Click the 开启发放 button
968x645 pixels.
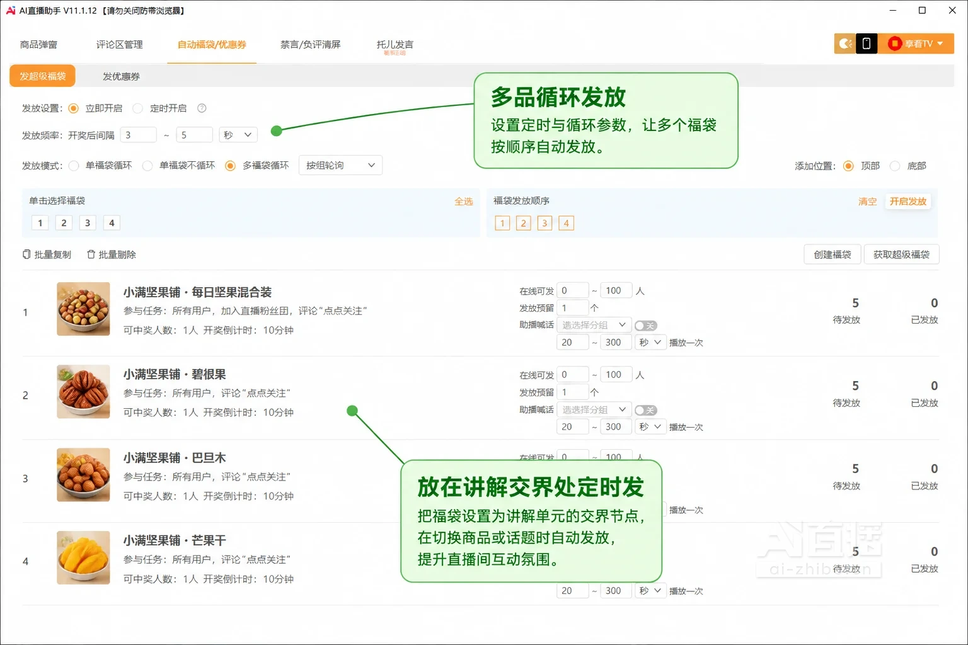point(908,202)
